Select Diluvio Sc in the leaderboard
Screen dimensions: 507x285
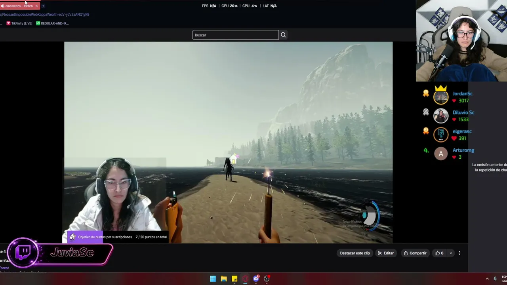(463, 112)
